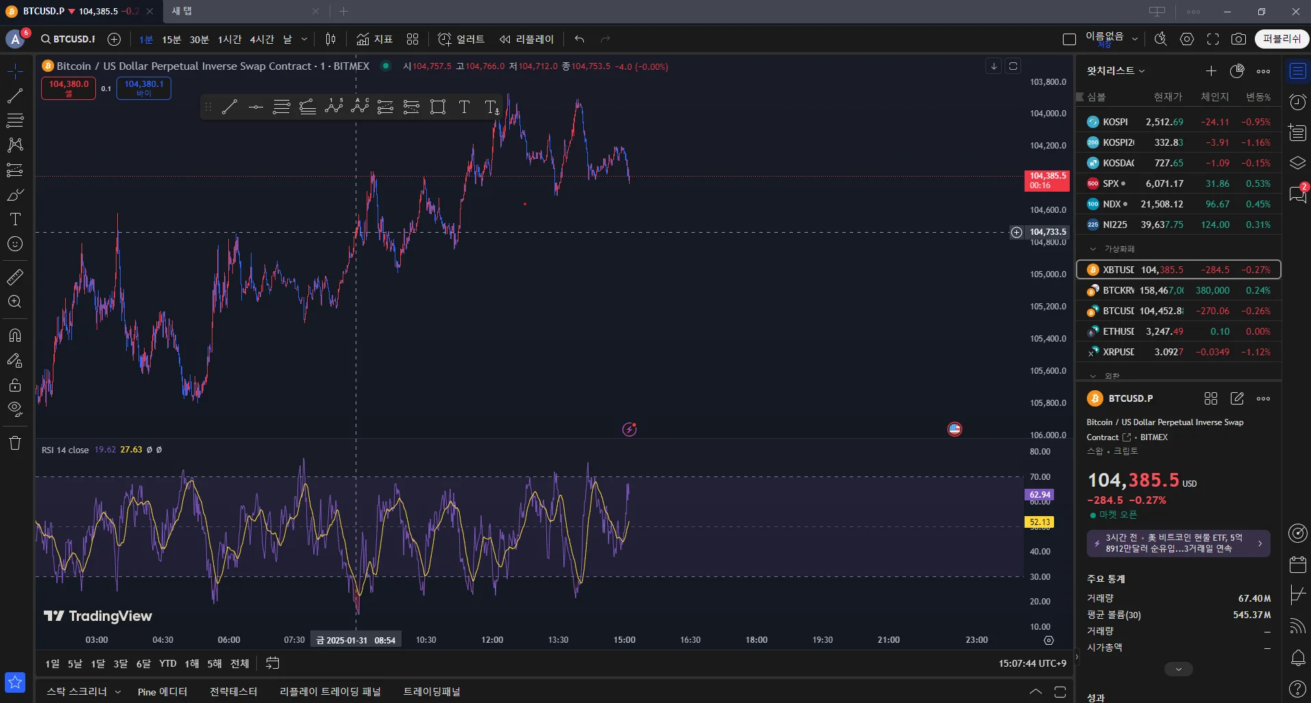Click the 104,380.0 sell button
Screen dimensions: 1311x703
coord(69,88)
